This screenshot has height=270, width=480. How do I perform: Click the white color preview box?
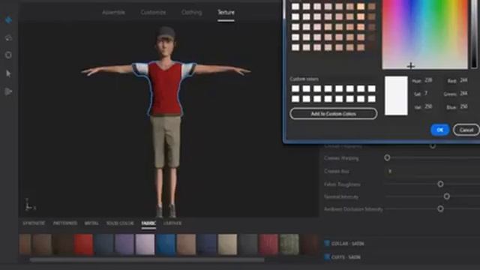point(396,96)
